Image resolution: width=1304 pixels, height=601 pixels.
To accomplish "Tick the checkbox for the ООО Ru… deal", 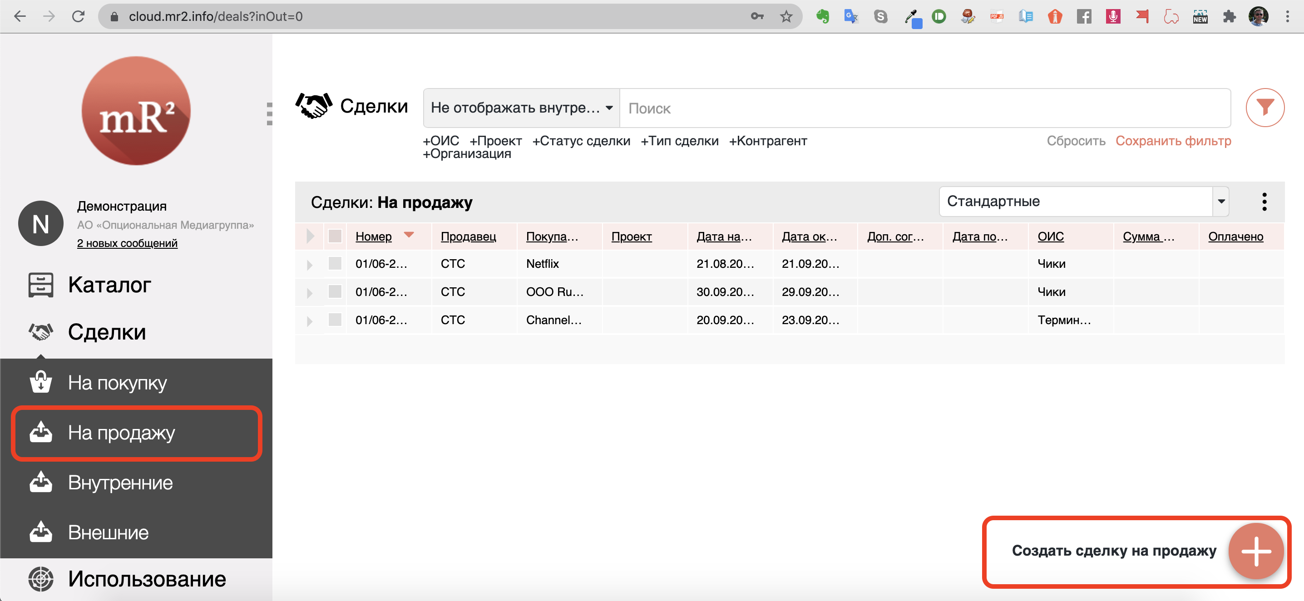I will (335, 291).
